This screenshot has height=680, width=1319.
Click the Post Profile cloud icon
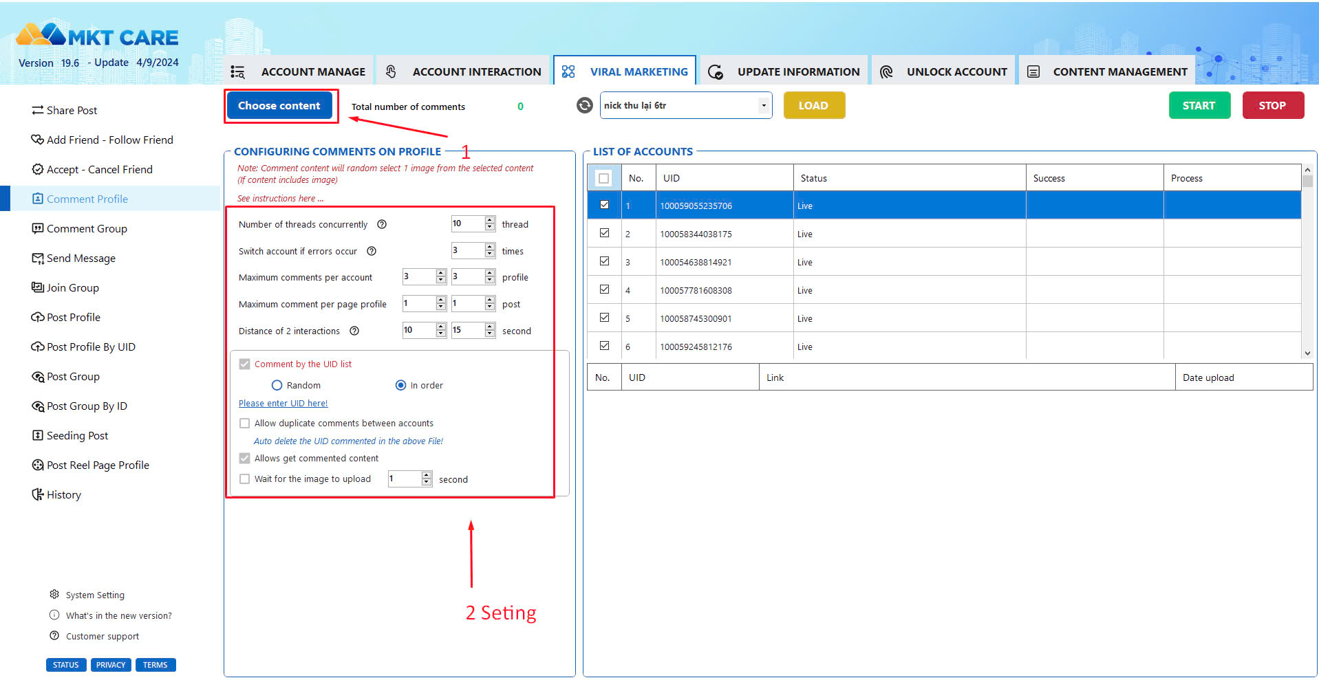[38, 317]
